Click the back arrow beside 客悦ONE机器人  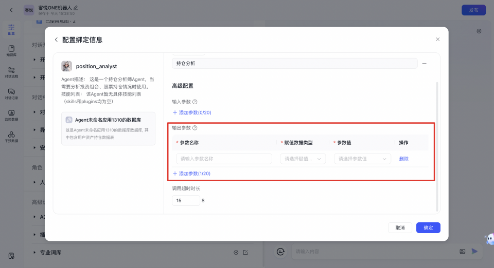(11, 10)
